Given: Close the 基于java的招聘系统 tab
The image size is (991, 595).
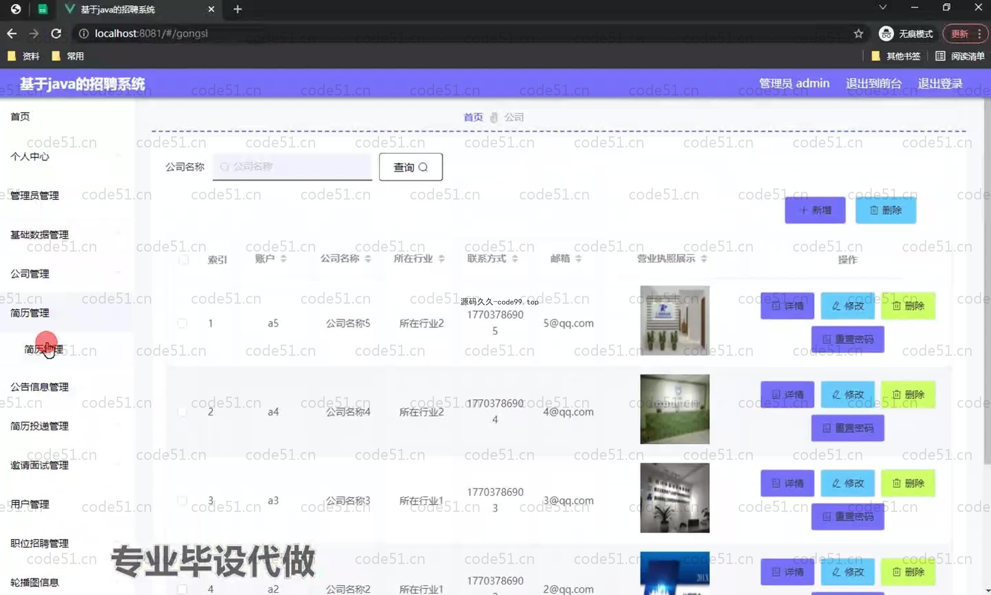Looking at the screenshot, I should 211,9.
